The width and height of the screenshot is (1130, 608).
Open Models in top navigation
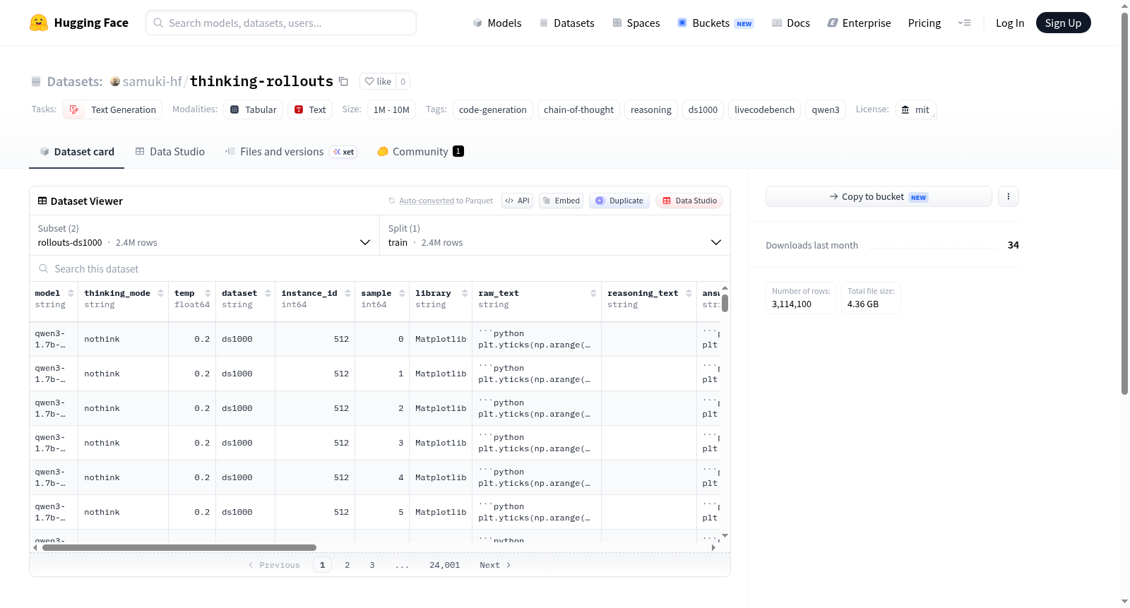(497, 23)
